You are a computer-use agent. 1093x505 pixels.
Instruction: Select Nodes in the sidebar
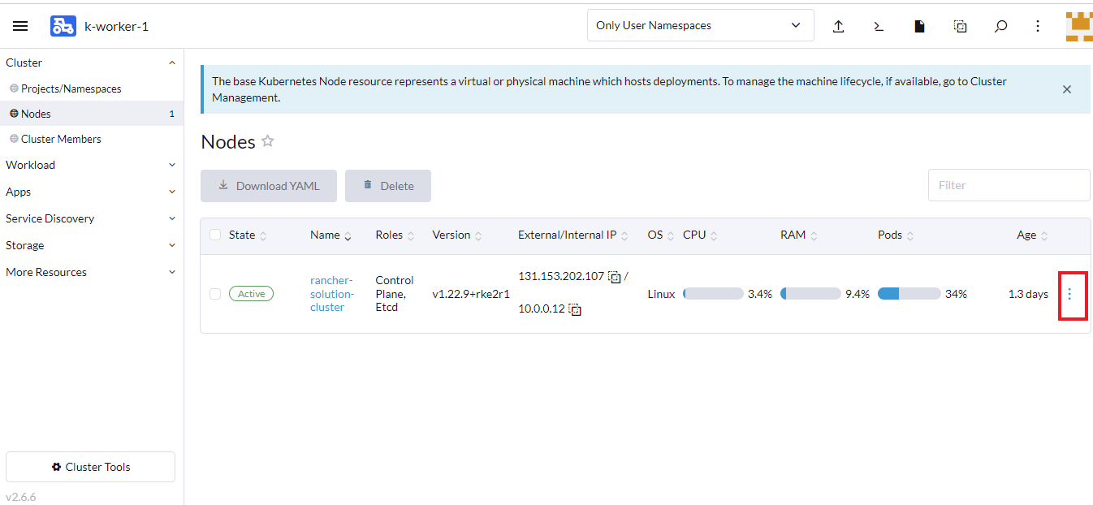click(x=92, y=114)
